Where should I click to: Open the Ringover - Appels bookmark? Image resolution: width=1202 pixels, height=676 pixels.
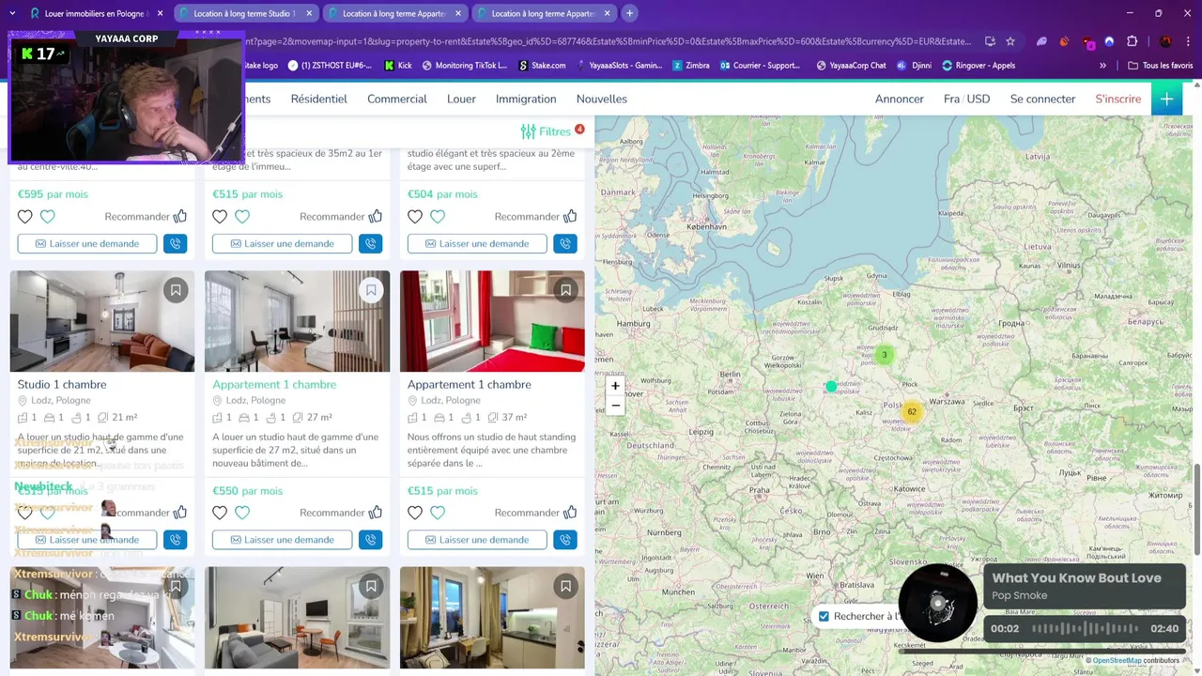point(979,66)
